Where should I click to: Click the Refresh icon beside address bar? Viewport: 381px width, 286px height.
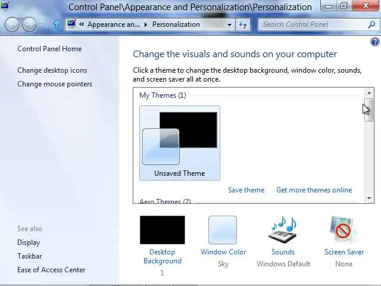click(243, 24)
